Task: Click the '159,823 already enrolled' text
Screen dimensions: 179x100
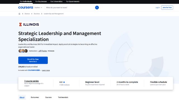Action: point(28,67)
